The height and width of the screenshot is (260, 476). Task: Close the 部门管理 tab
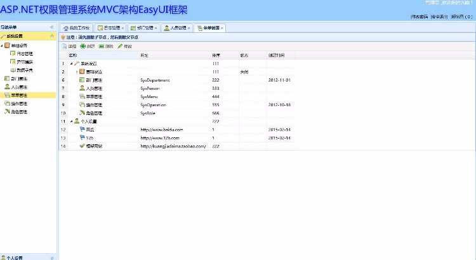pyautogui.click(x=155, y=28)
